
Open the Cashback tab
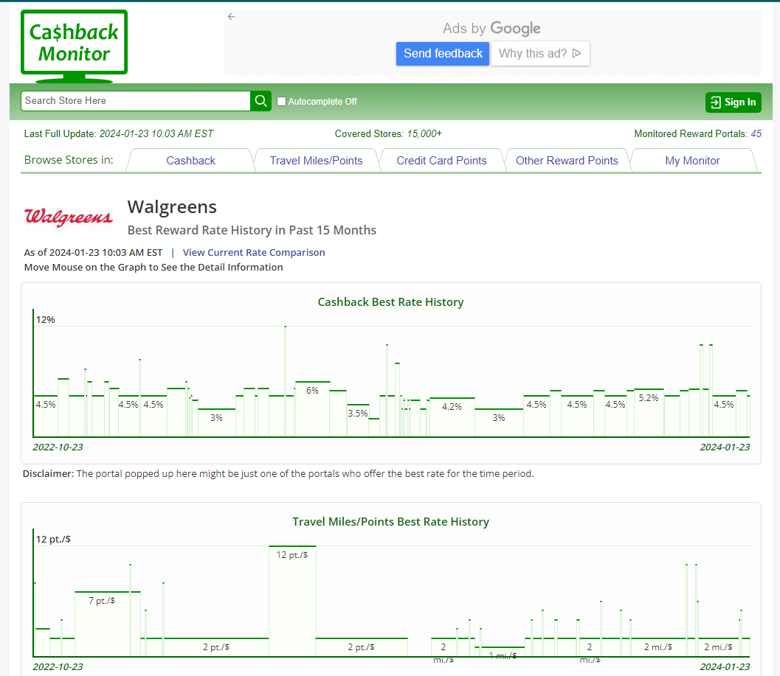pyautogui.click(x=190, y=161)
